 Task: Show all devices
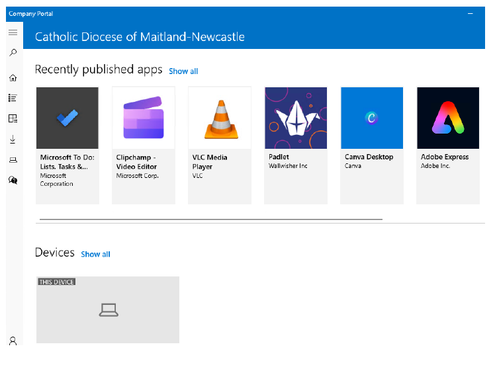(95, 254)
